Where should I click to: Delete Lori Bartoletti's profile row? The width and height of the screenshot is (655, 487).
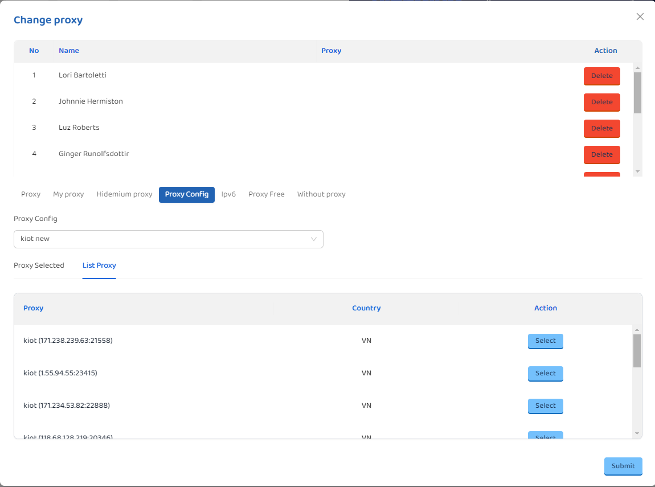point(601,76)
